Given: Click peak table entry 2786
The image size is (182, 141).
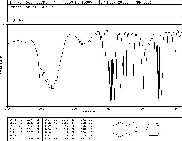Looking at the screenshot, I should coord(30,123).
